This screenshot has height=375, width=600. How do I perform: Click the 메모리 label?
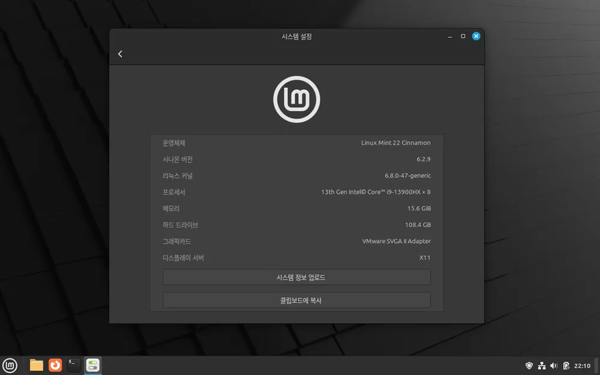pyautogui.click(x=171, y=208)
